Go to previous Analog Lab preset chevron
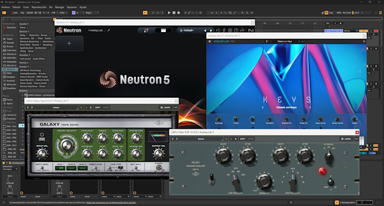The width and height of the screenshot is (384, 206). 263,107
